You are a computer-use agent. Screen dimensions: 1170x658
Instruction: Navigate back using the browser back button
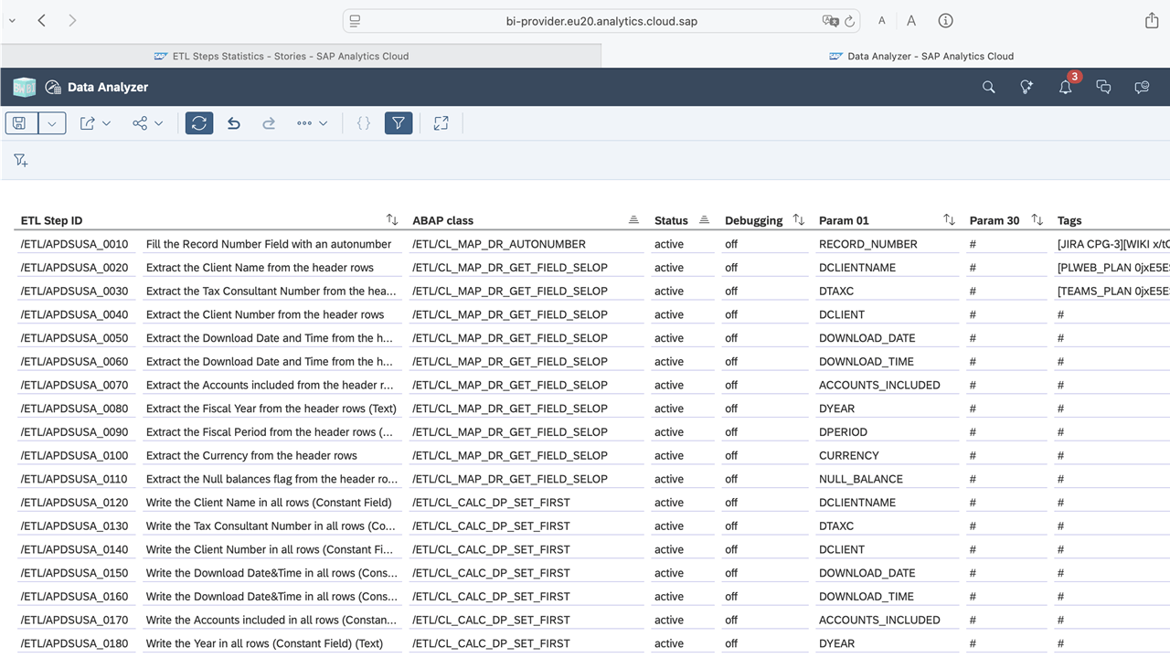(x=42, y=20)
